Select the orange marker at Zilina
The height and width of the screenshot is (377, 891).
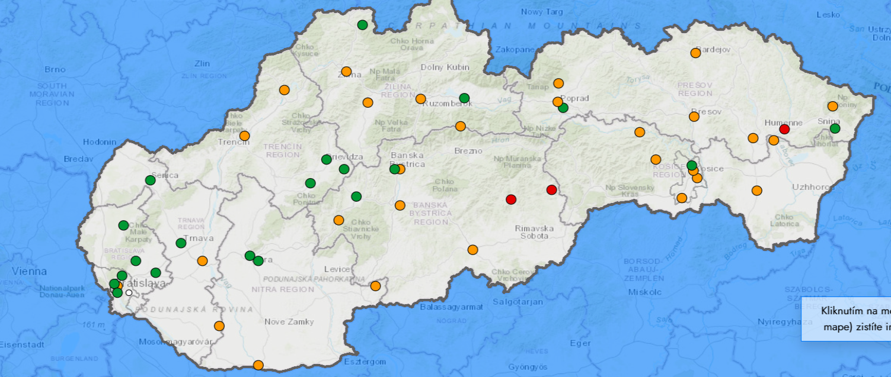[x=347, y=73]
